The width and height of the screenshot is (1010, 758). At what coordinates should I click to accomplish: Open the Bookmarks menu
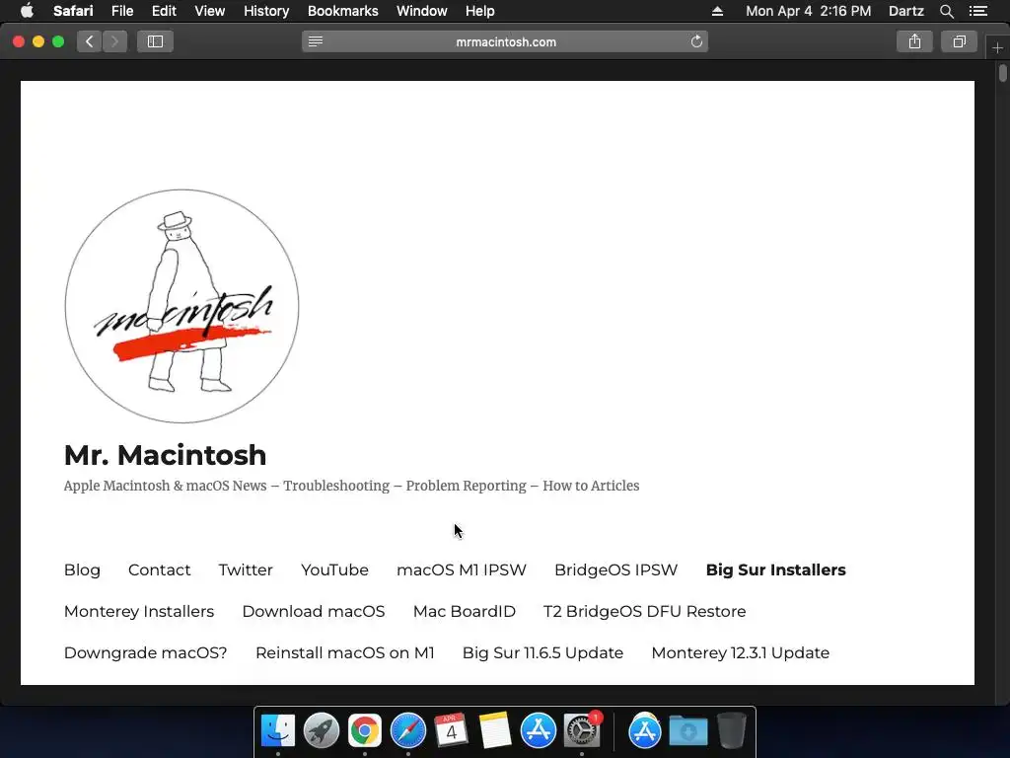pyautogui.click(x=342, y=11)
